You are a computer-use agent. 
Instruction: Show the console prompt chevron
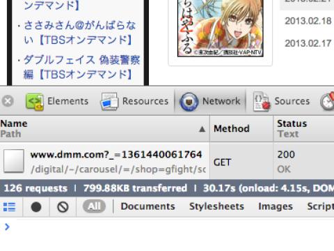(x=7, y=227)
